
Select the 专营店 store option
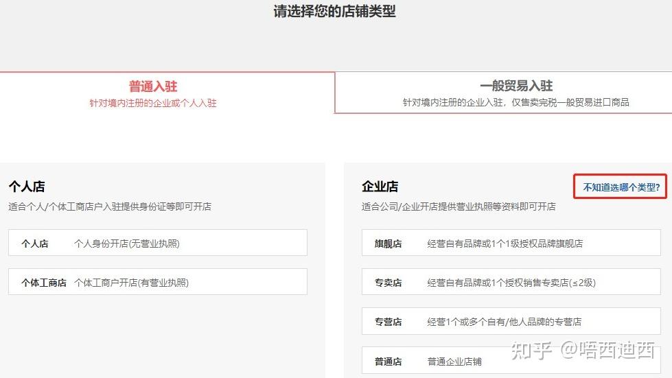[511, 321]
